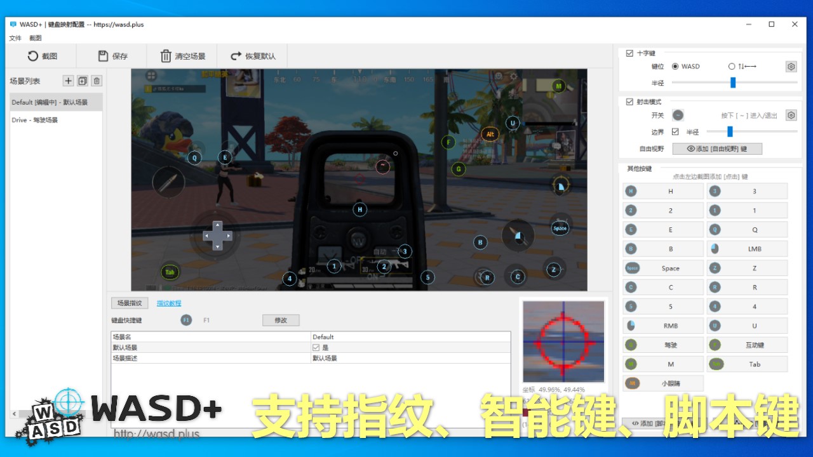
Task: Click the C key marker on the game preview
Action: pos(518,277)
